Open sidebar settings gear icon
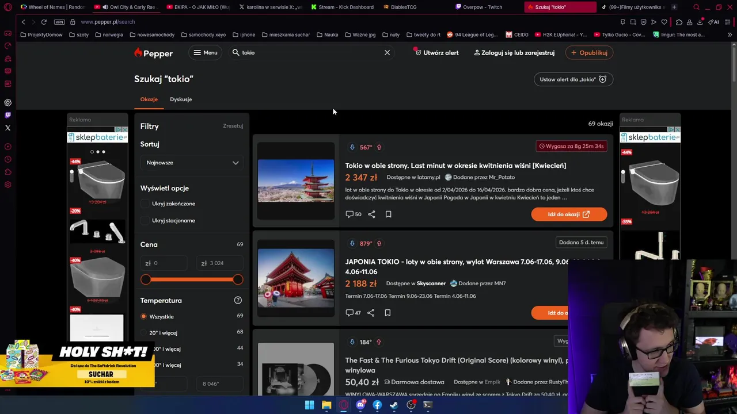737x414 pixels. click(7, 185)
